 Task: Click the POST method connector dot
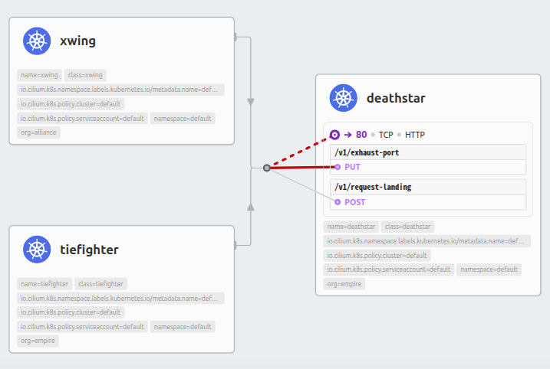[x=338, y=202]
